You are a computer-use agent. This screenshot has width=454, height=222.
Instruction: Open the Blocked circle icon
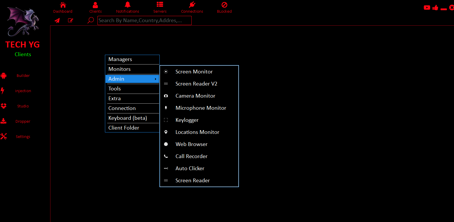(224, 5)
